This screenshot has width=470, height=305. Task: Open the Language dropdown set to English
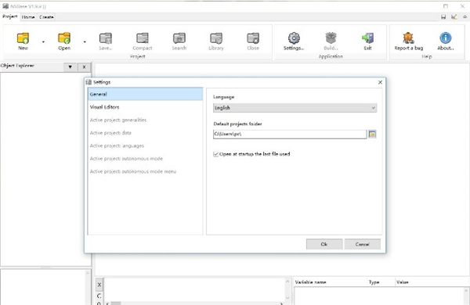pyautogui.click(x=295, y=108)
